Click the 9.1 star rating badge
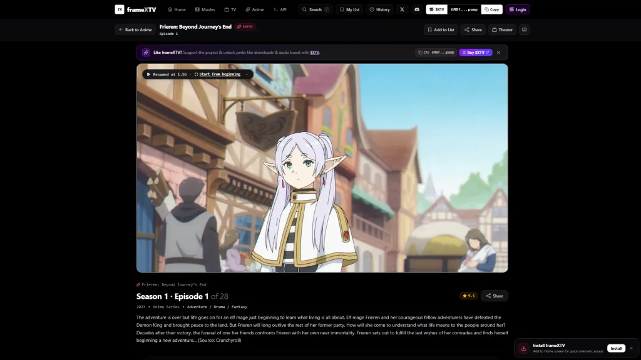641x360 pixels. click(x=468, y=296)
